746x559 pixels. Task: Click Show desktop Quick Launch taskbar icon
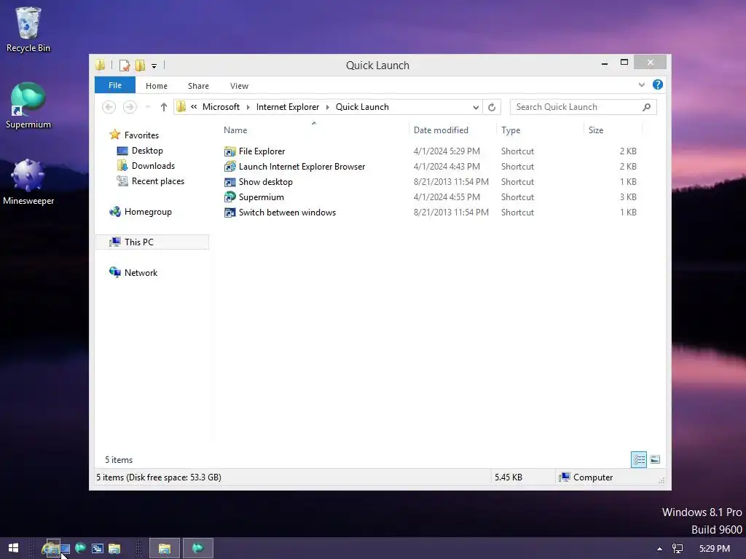(x=65, y=549)
